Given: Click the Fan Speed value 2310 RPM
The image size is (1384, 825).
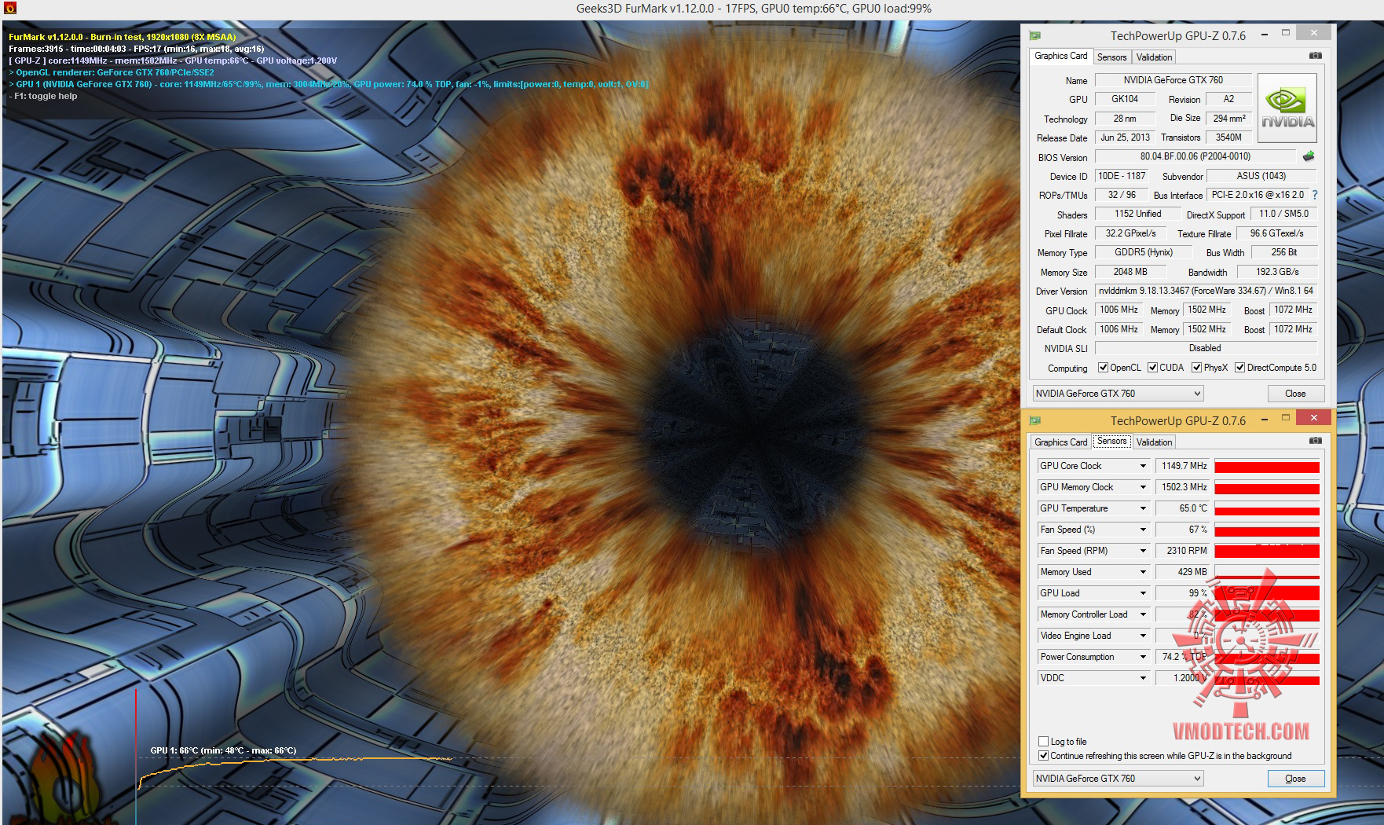Looking at the screenshot, I should coord(1182,551).
